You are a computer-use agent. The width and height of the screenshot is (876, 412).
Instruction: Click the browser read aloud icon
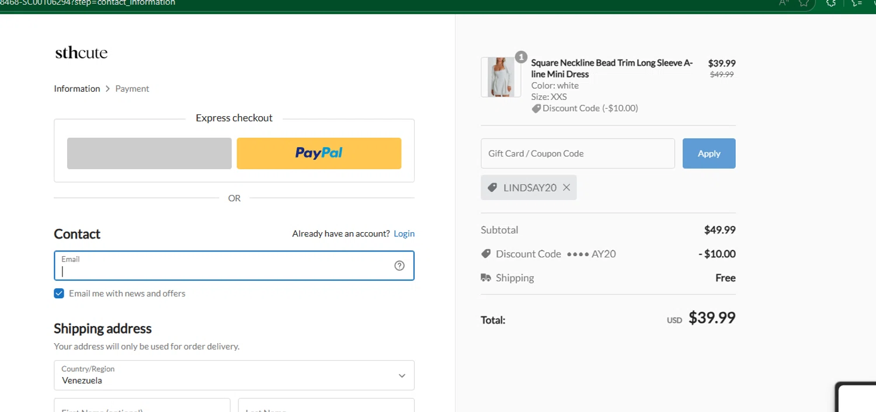pos(784,3)
